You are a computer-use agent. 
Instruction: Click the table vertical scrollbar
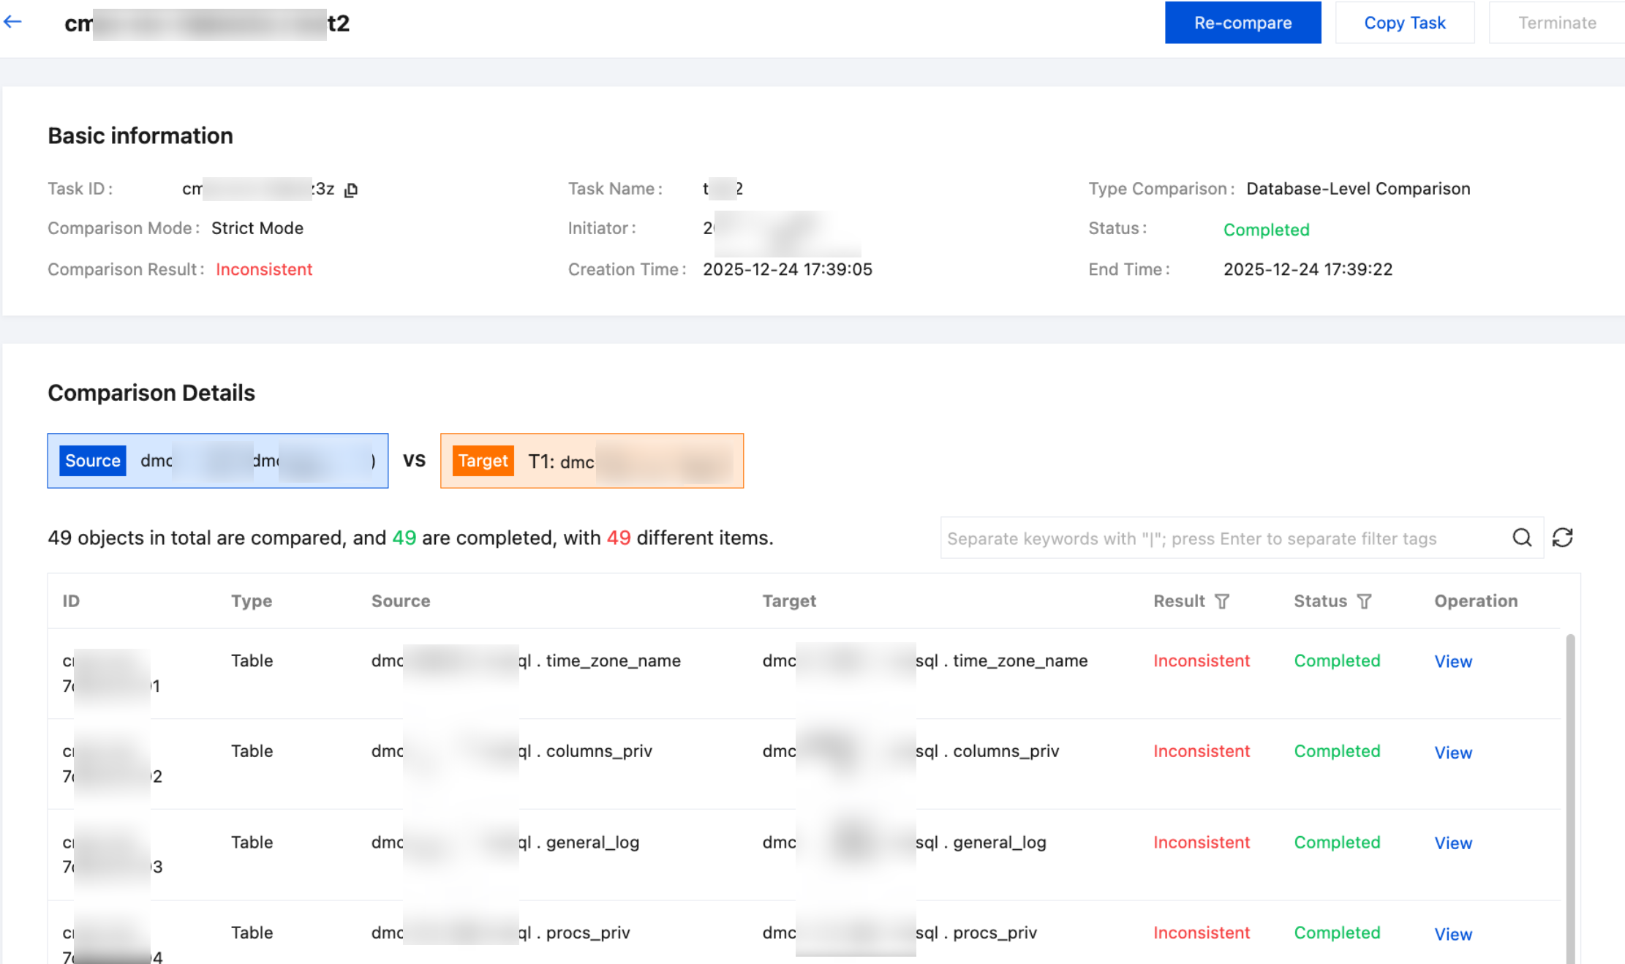(x=1570, y=797)
